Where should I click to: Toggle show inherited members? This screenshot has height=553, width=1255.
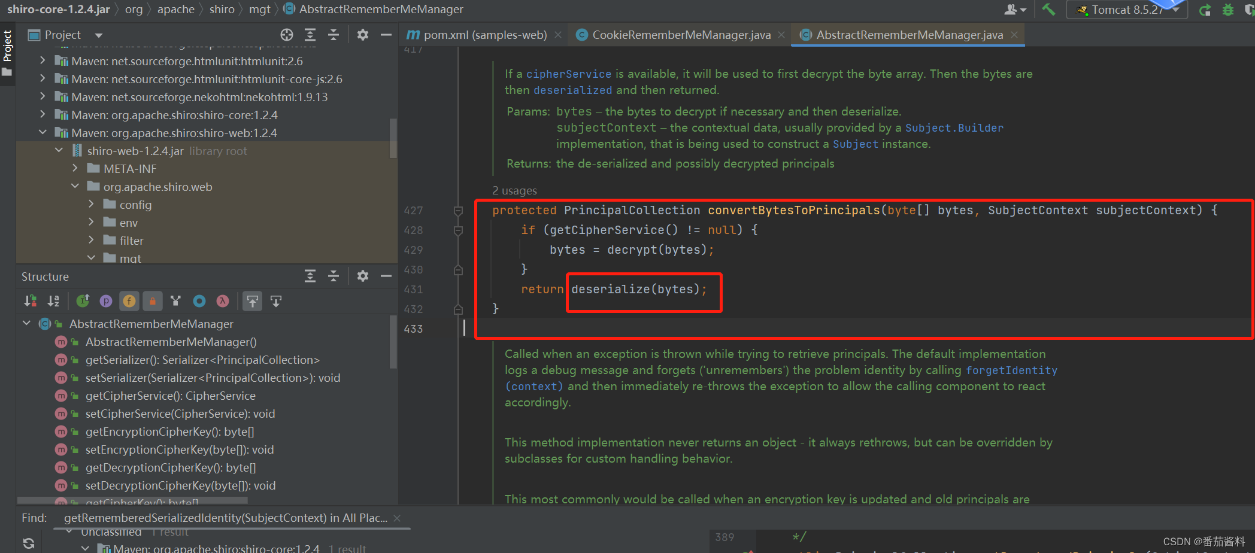pyautogui.click(x=83, y=301)
